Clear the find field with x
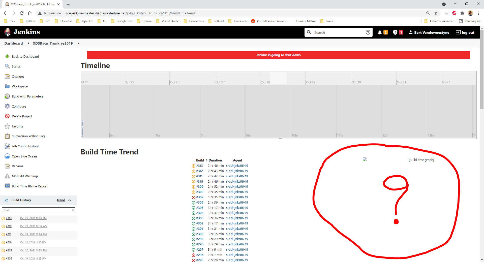The image size is (484, 262). pyautogui.click(x=73, y=210)
